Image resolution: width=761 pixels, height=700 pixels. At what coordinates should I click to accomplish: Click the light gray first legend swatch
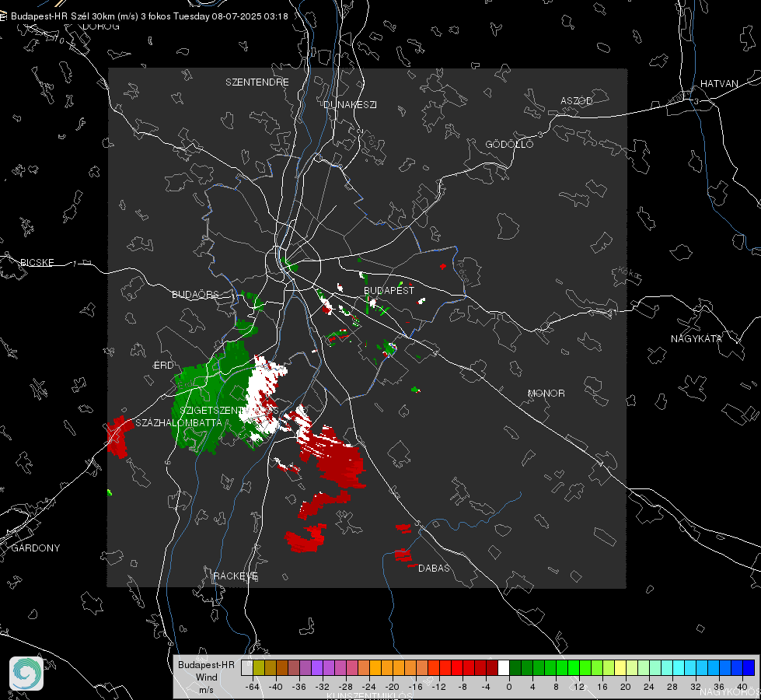[247, 668]
